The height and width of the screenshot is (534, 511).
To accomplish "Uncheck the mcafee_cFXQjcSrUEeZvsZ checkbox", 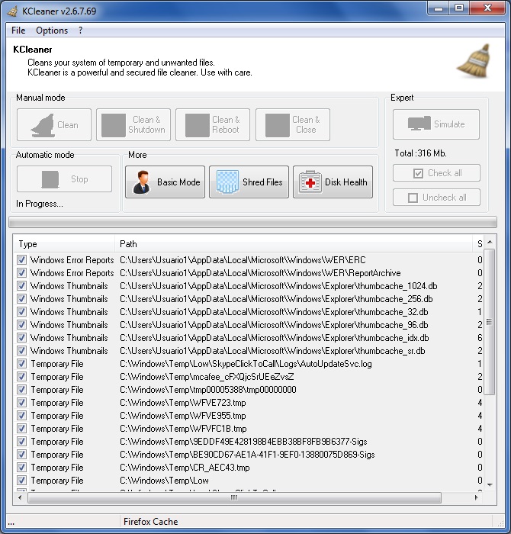I will click(x=21, y=377).
